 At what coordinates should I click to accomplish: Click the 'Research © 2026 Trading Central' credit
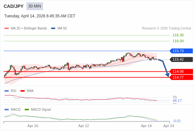click(x=166, y=28)
